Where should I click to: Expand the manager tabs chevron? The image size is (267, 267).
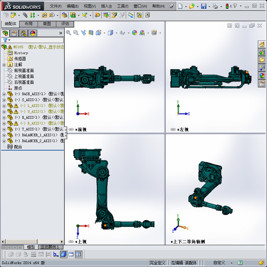tap(61, 33)
